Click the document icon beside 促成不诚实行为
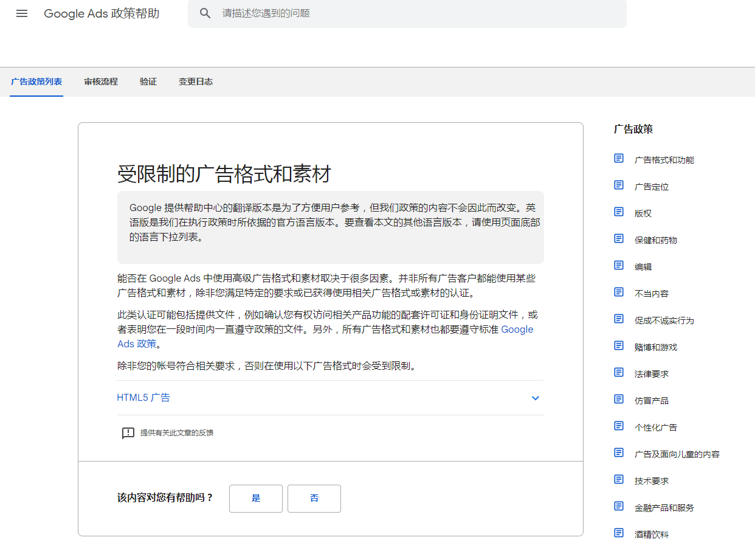Viewport: 755px width, 540px height. tap(619, 319)
